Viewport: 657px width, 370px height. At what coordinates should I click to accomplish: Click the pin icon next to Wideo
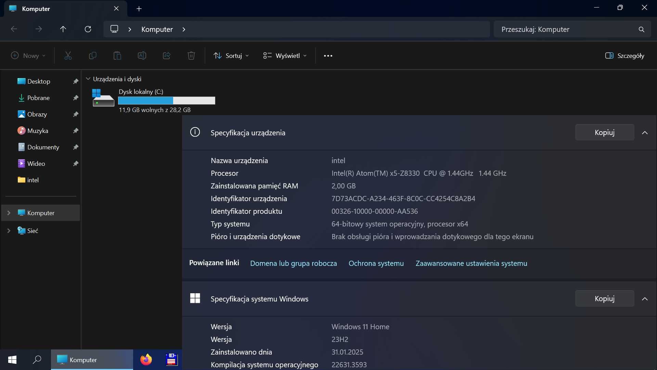click(x=76, y=163)
